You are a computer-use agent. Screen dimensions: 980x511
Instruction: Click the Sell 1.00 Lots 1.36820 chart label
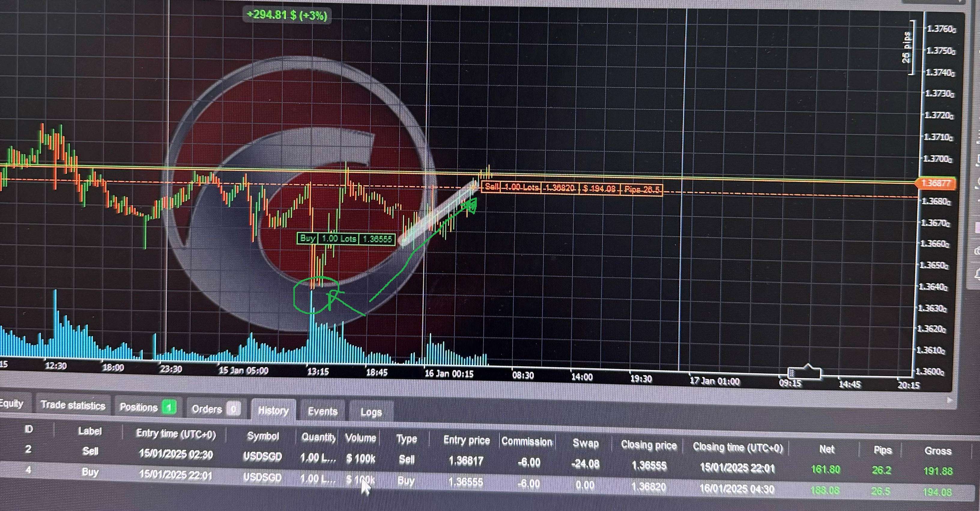click(x=572, y=188)
